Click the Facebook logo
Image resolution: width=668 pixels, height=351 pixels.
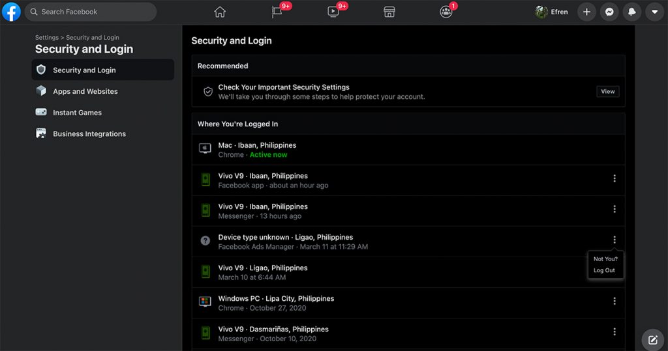(x=12, y=12)
